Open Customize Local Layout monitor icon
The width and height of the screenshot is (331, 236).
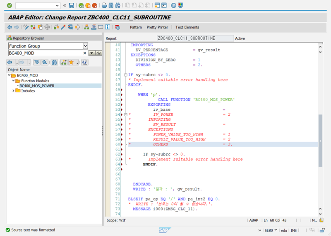pyautogui.click(x=180, y=5)
